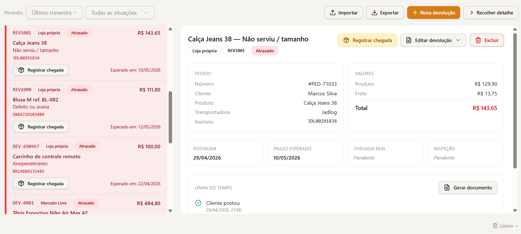Click the Defeito ou avaria reason text

tap(31, 107)
